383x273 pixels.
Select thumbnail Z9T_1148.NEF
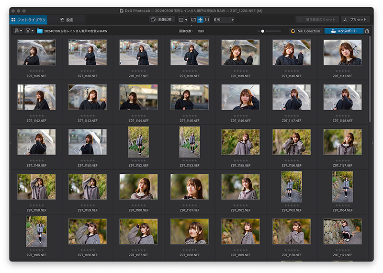(x=342, y=97)
